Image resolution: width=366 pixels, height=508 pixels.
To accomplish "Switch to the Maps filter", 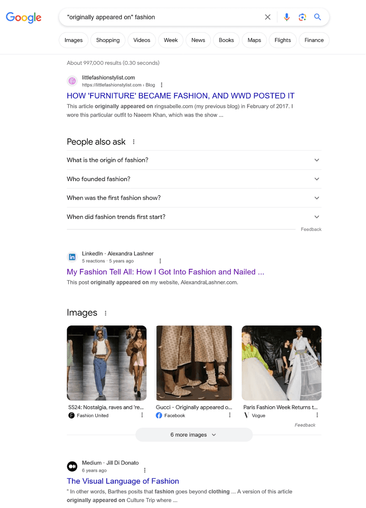I will tap(254, 40).
